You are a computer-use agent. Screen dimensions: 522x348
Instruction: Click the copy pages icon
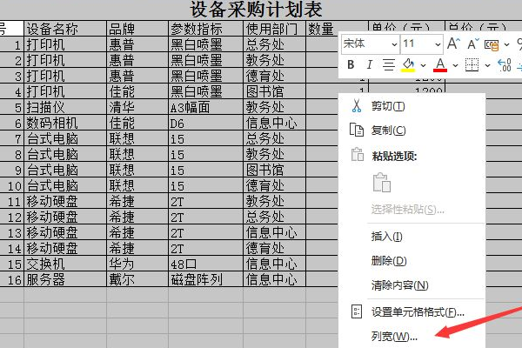(357, 130)
